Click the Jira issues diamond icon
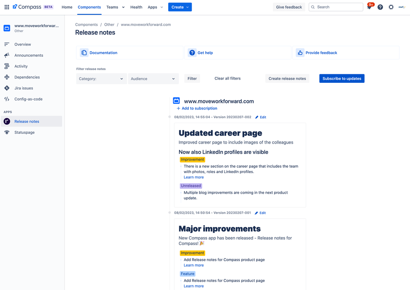The height and width of the screenshot is (290, 410). click(7, 88)
